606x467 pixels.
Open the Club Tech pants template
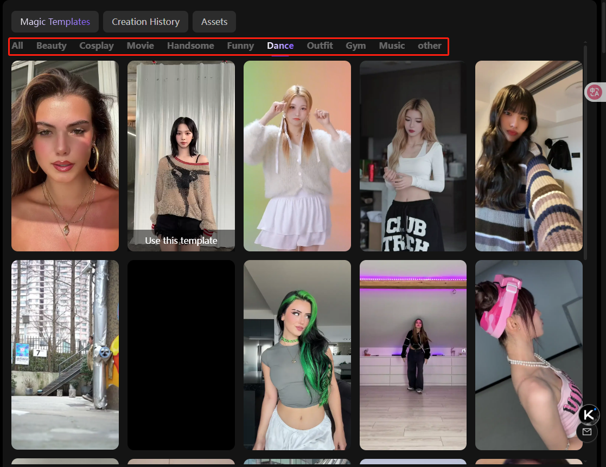click(413, 156)
